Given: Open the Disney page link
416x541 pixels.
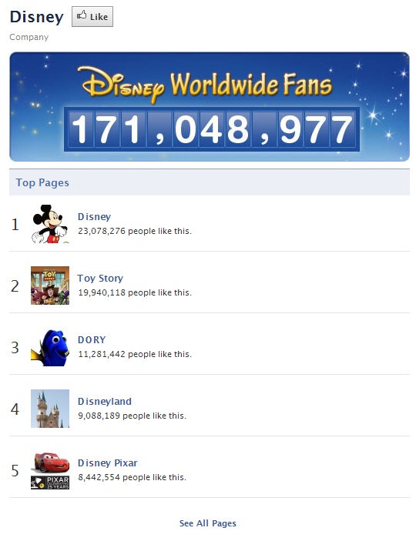Looking at the screenshot, I should click(94, 217).
